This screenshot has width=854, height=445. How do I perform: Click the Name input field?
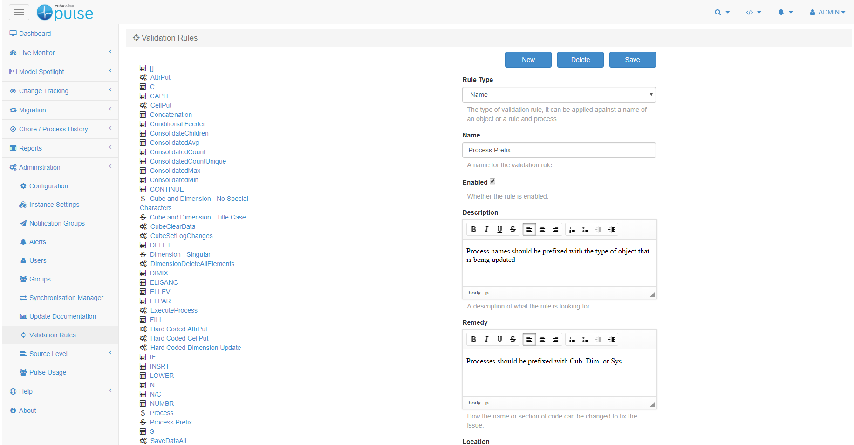point(559,150)
